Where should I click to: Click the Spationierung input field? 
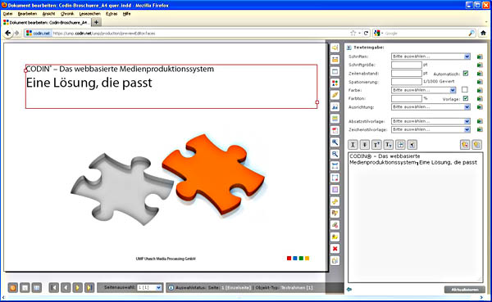[407, 82]
